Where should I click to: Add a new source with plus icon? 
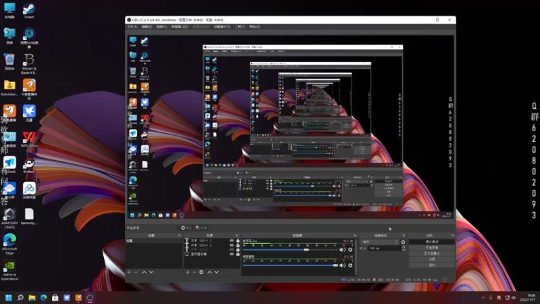click(188, 272)
